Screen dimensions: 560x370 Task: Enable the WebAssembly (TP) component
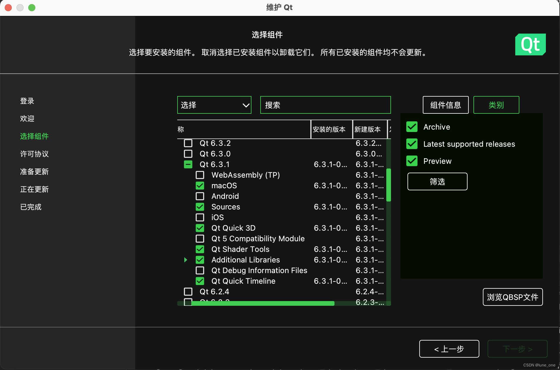click(x=200, y=175)
